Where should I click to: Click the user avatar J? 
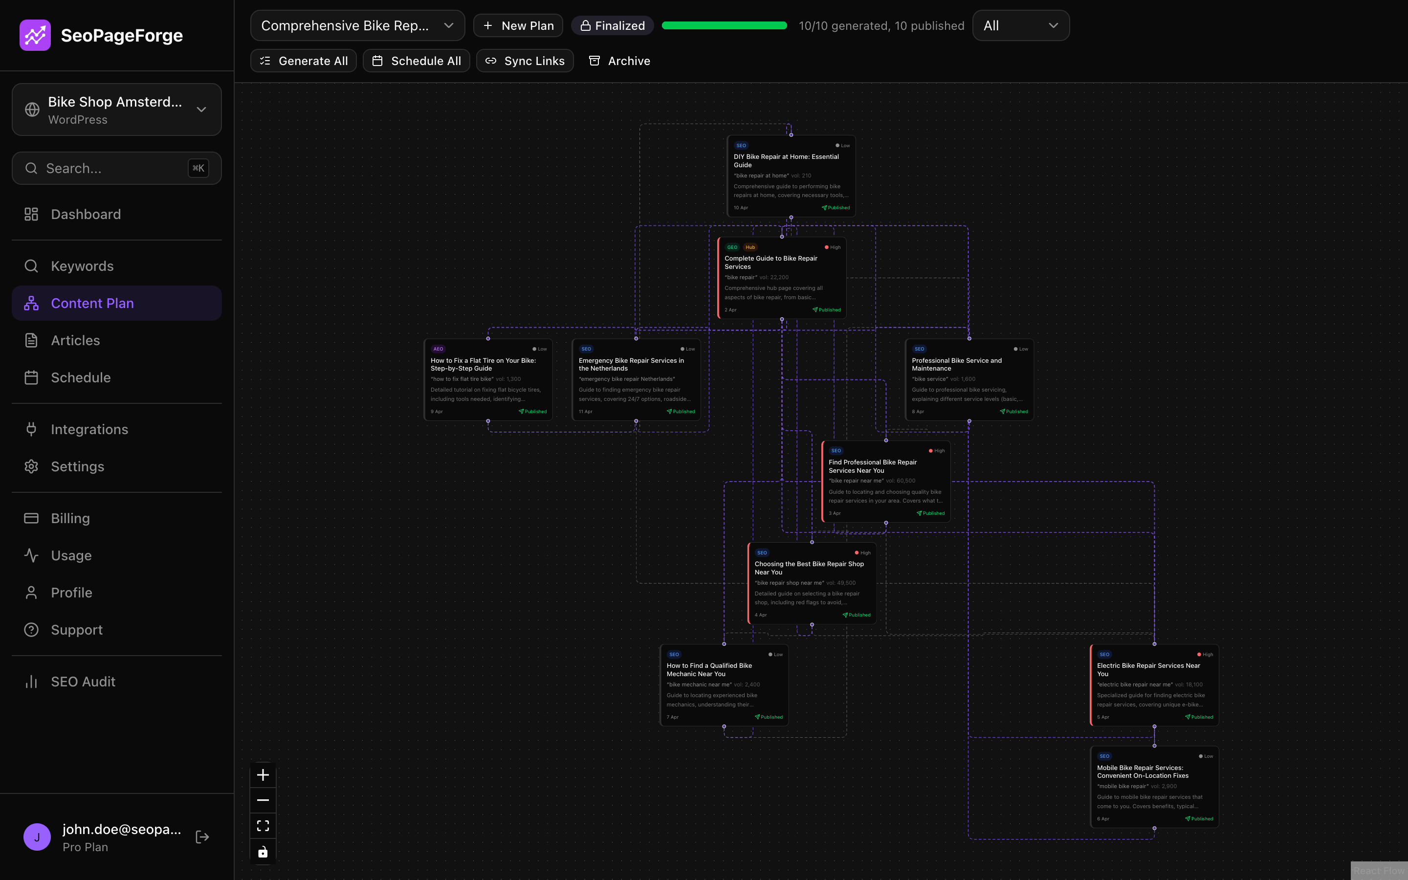(37, 837)
